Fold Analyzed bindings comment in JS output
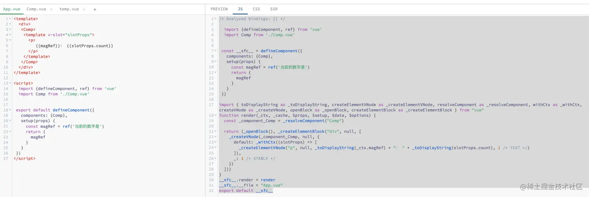 [x=216, y=19]
